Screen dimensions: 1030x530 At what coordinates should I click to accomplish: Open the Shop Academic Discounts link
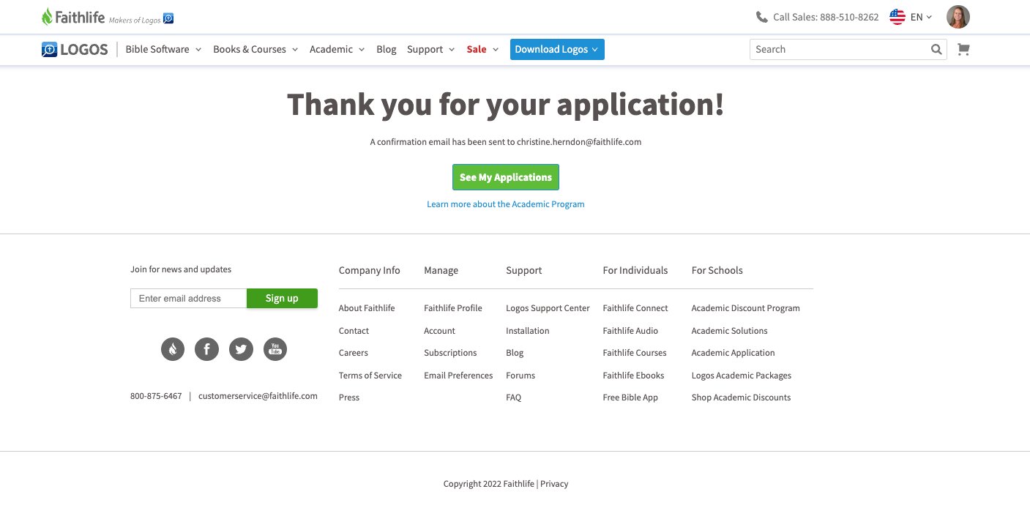(x=742, y=397)
